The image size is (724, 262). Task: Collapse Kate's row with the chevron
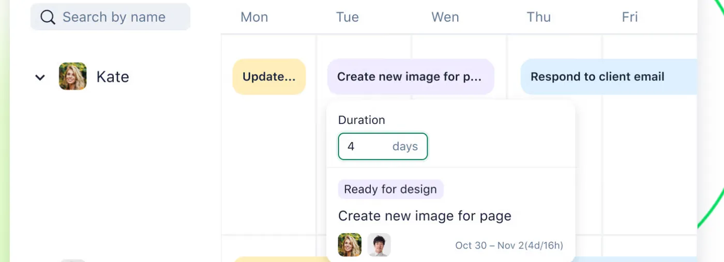40,78
